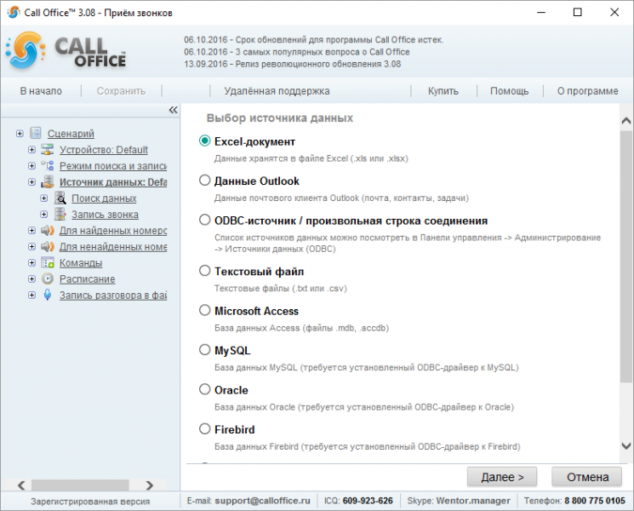Viewport: 634px width, 511px height.
Task: Click the sidebar horizontal scrollbar thumb
Action: (80, 485)
